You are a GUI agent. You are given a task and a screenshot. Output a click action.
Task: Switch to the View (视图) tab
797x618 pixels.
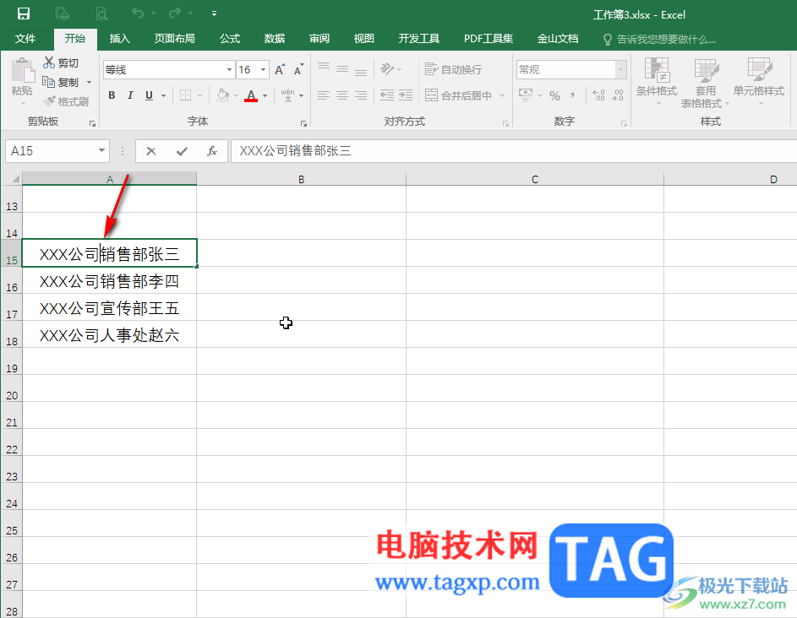coord(364,39)
